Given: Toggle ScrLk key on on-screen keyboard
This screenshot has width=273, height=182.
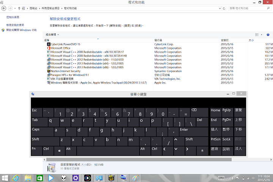Looking at the screenshot, I should [x=227, y=141].
